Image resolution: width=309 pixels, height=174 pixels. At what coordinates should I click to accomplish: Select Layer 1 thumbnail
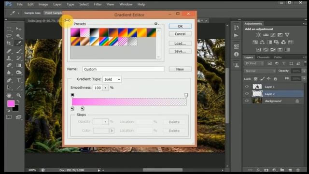pyautogui.click(x=257, y=87)
